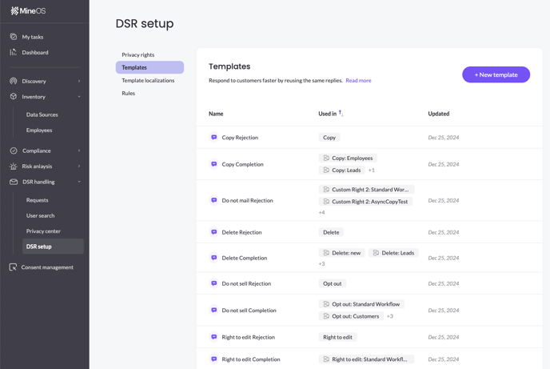
Task: Open the Template localizations tab
Action: pyautogui.click(x=148, y=80)
